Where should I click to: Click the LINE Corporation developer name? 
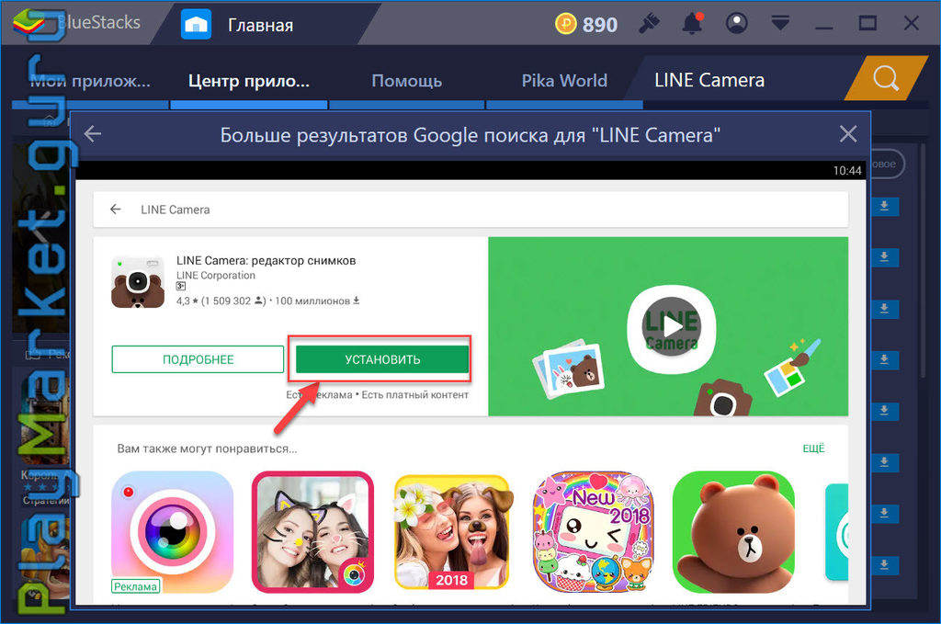point(215,276)
